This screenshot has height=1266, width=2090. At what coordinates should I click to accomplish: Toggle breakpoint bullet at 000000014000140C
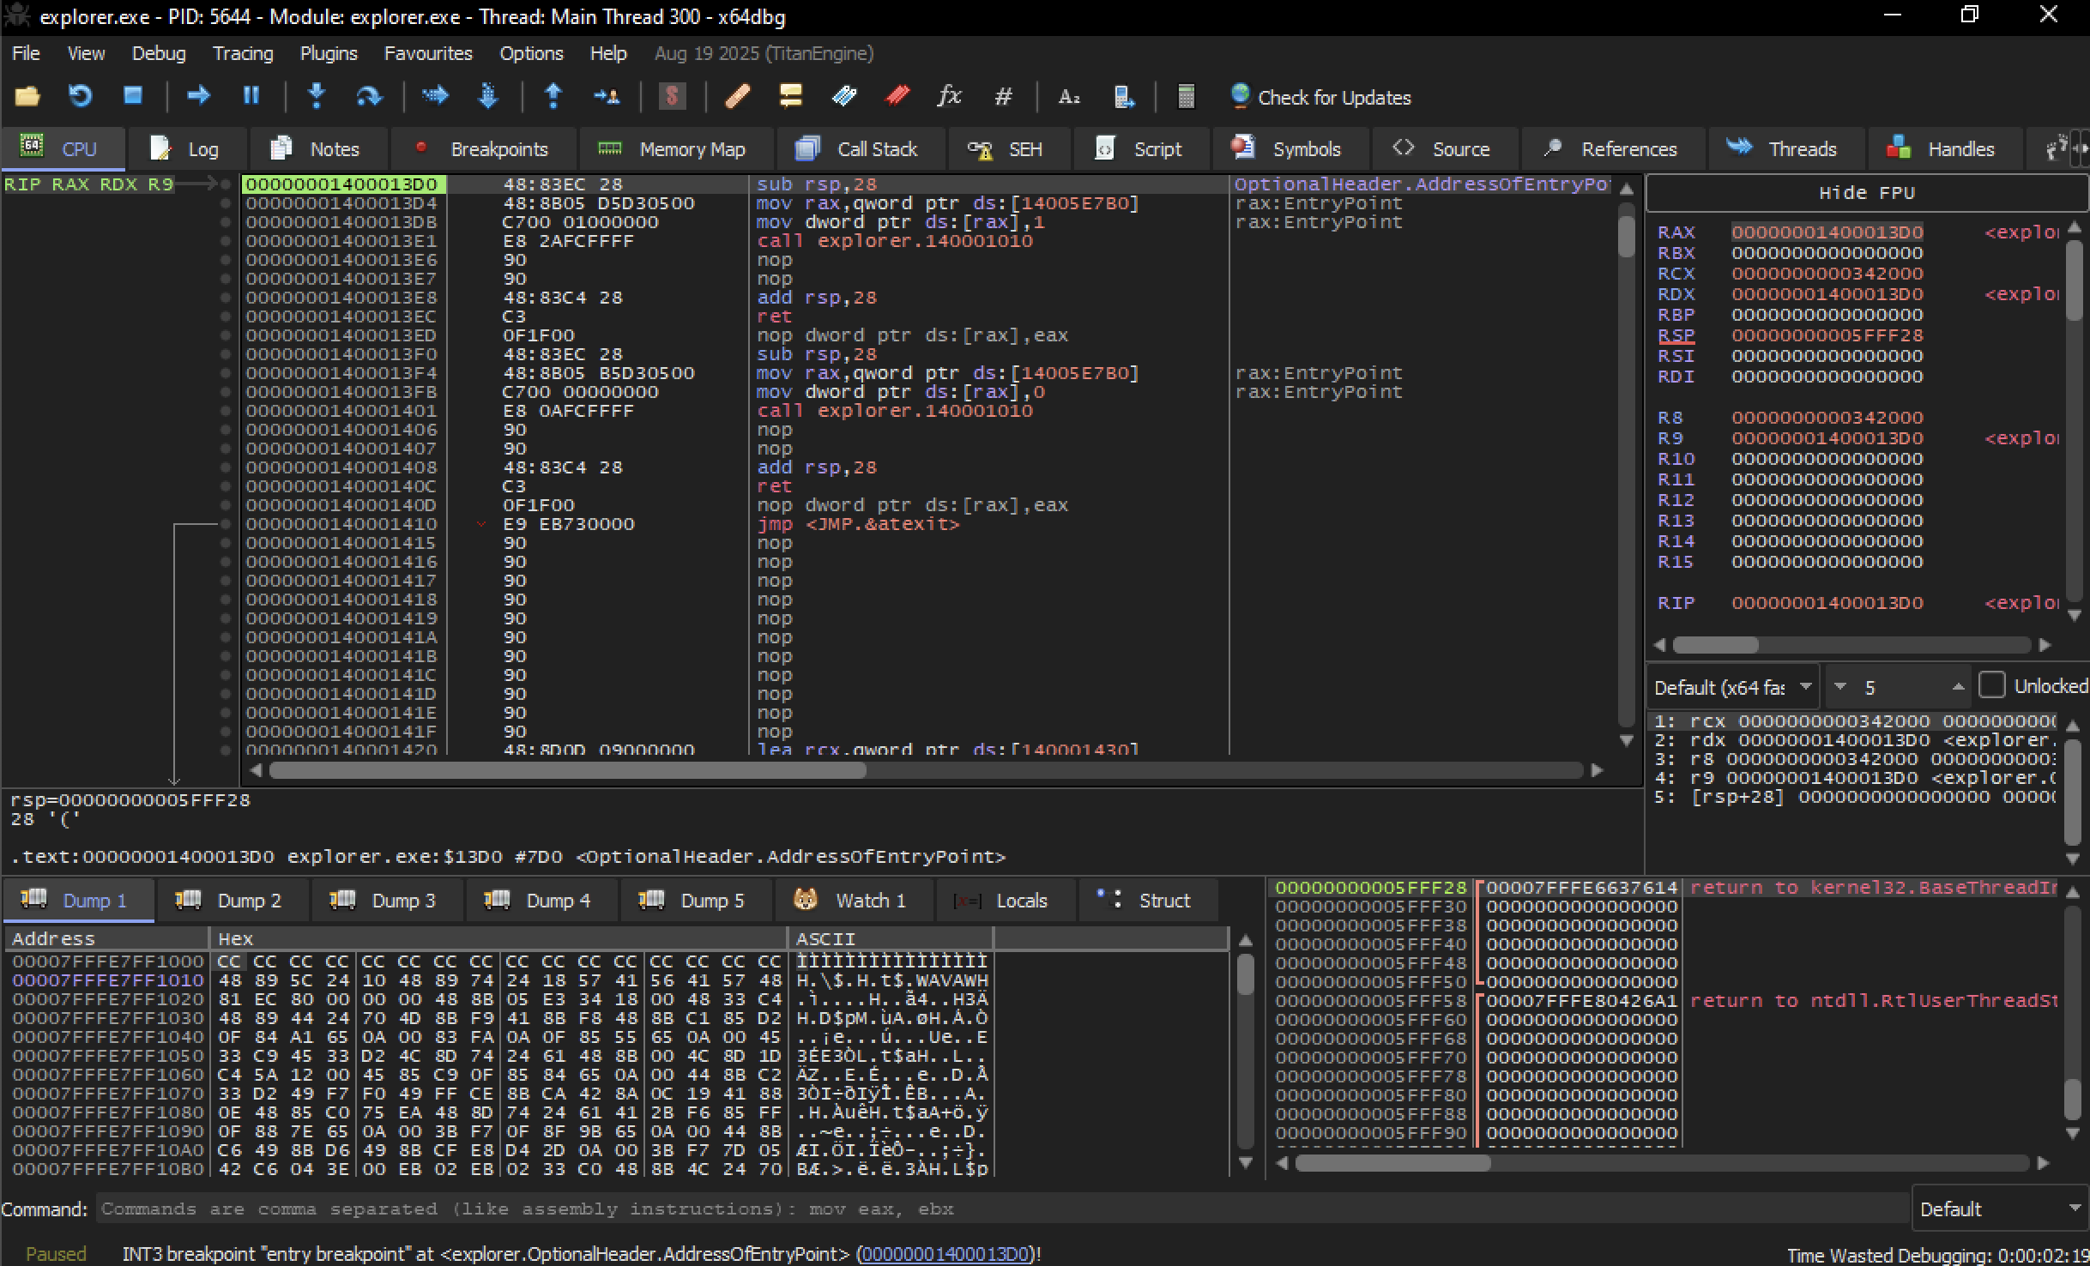click(x=226, y=486)
